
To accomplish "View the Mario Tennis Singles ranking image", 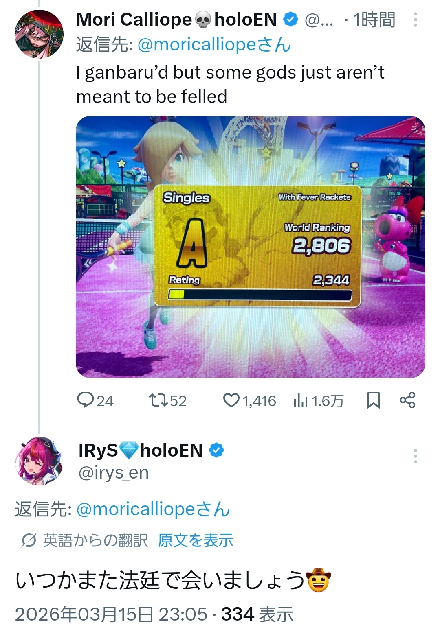I will pos(251,247).
